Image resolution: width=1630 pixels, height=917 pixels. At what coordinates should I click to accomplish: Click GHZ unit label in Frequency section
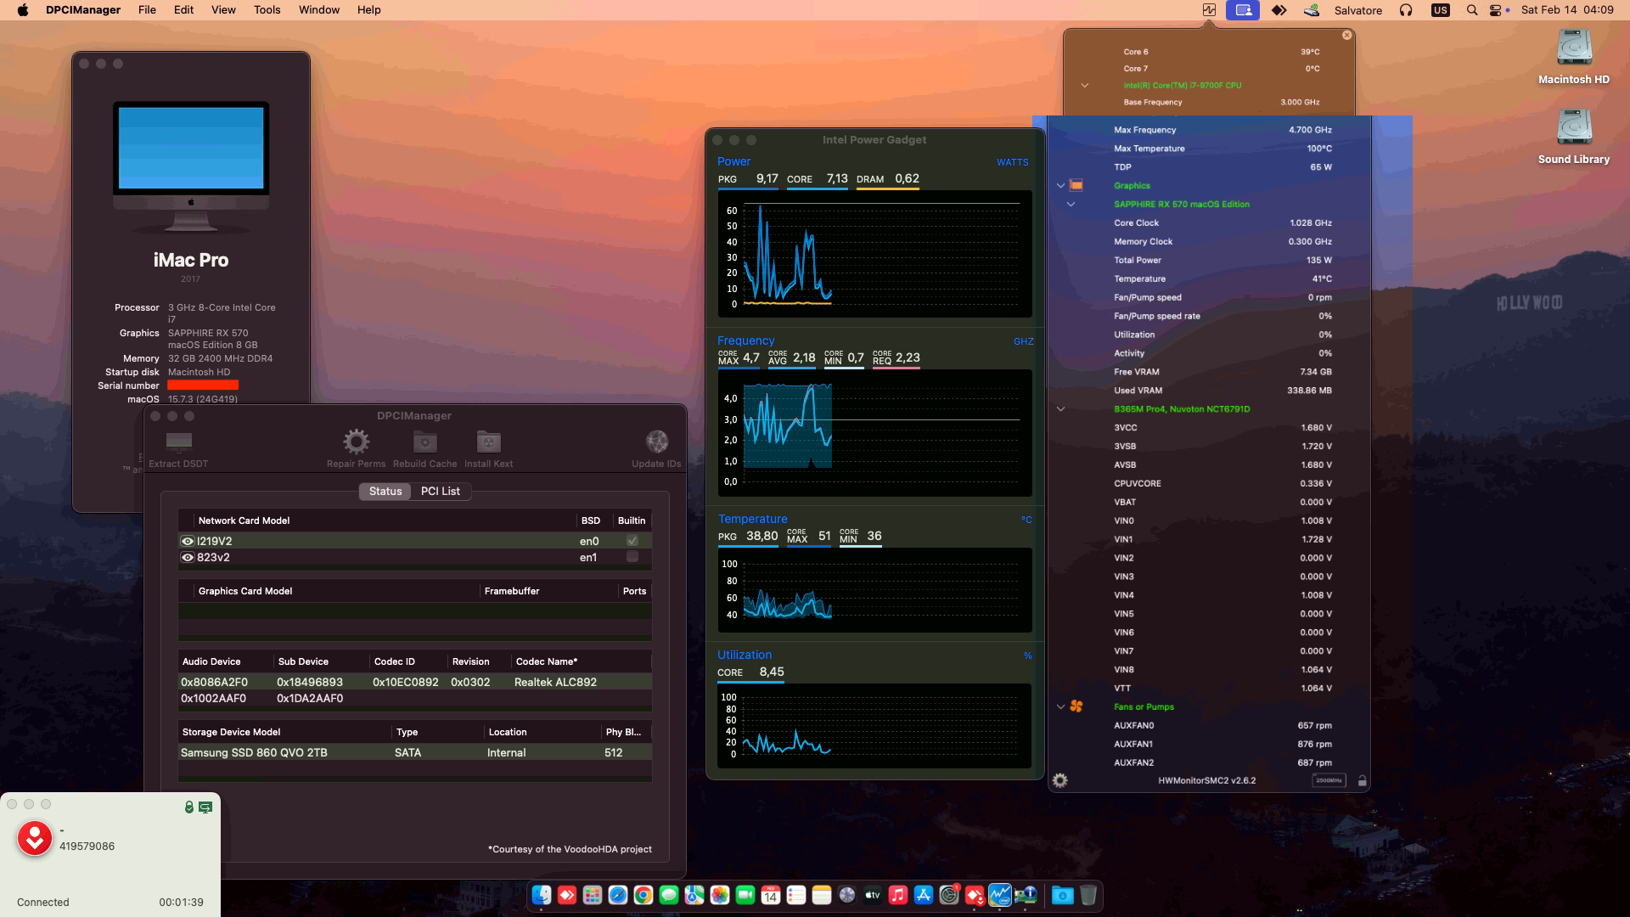1023,341
